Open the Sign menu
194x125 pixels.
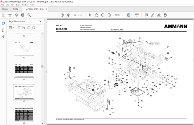[x=18, y=5]
